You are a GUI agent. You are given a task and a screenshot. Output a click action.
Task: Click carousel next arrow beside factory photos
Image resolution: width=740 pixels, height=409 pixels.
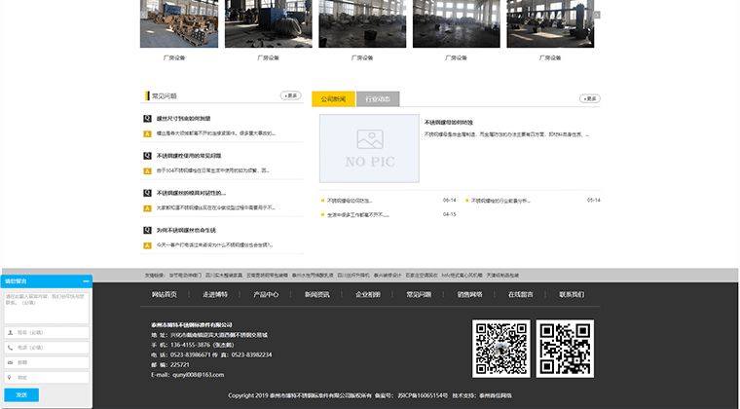(x=597, y=16)
